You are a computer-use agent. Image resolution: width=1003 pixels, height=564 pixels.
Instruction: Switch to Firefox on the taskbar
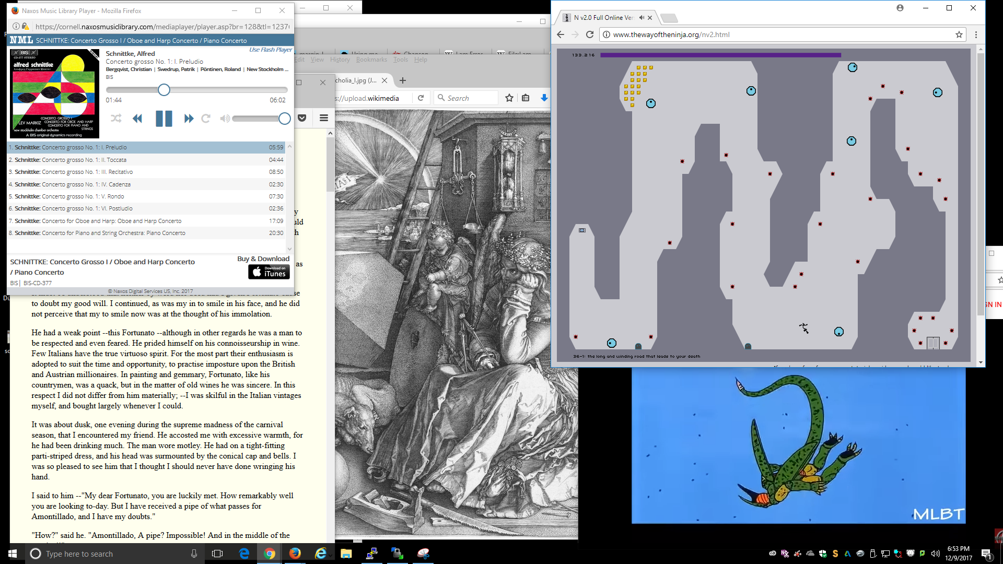click(x=295, y=554)
